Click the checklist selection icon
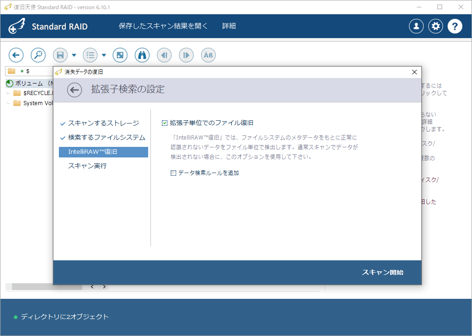472x336 pixels. (x=90, y=55)
